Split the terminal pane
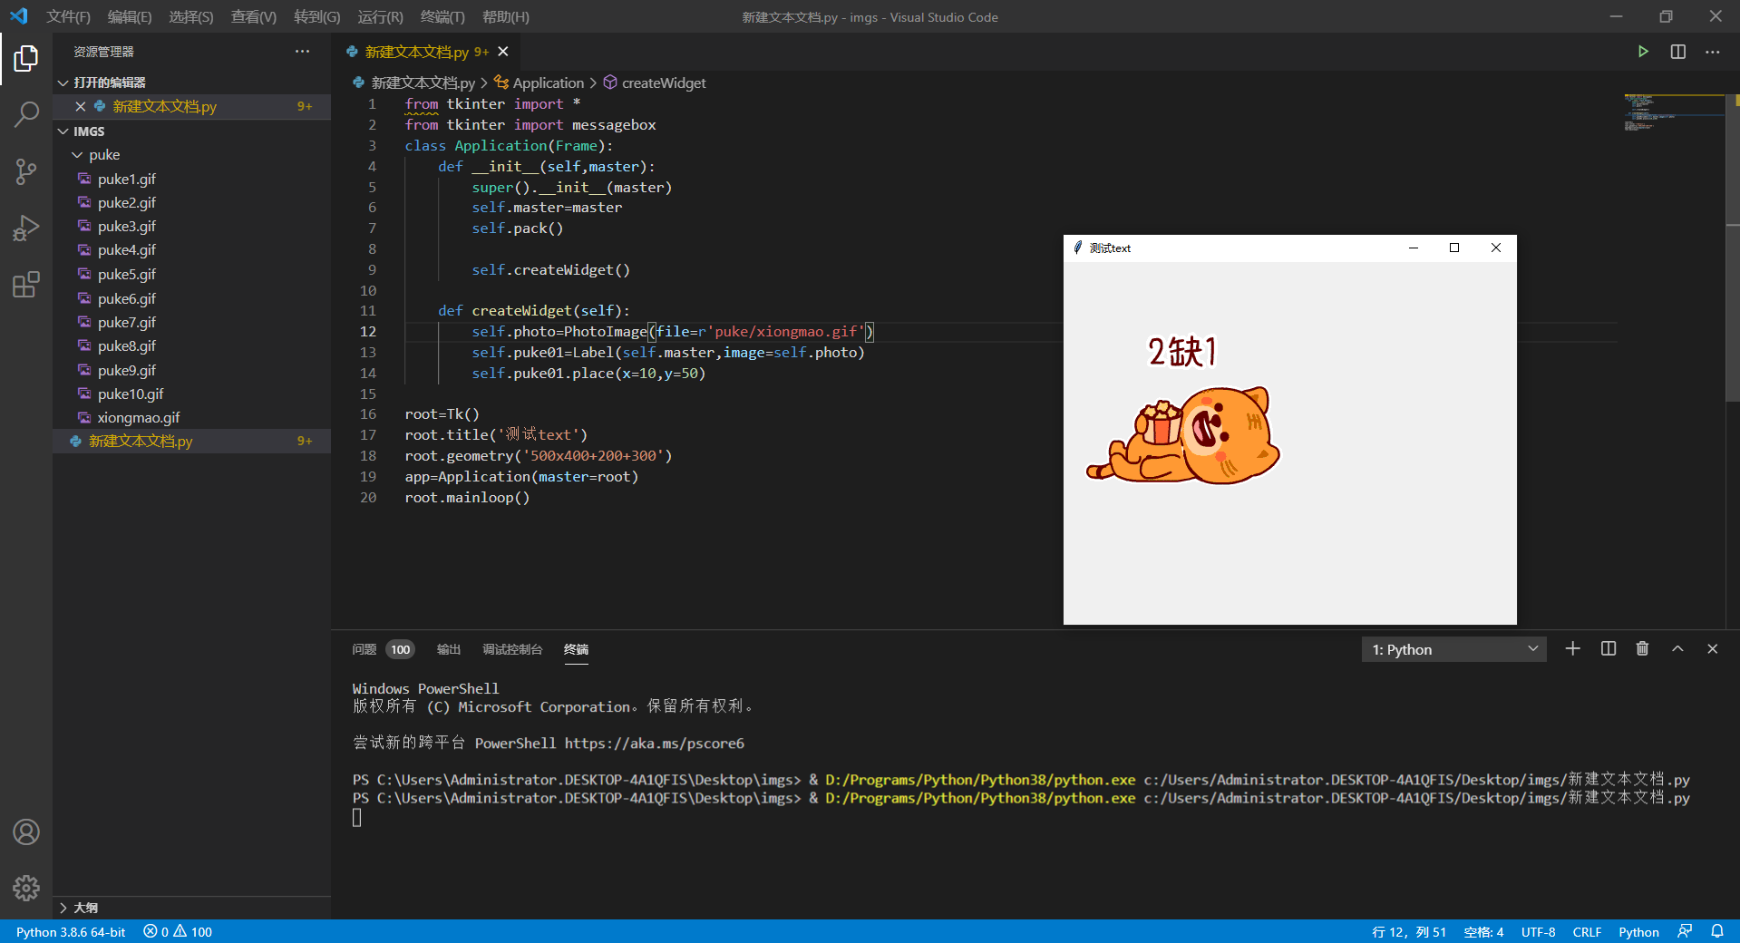The image size is (1740, 943). 1608,648
